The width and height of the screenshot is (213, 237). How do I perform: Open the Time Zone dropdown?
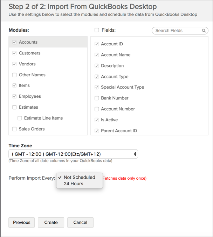73,154
